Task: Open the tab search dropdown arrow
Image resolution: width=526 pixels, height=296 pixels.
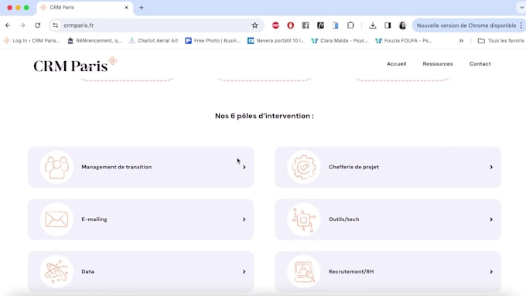Action: pos(521,8)
